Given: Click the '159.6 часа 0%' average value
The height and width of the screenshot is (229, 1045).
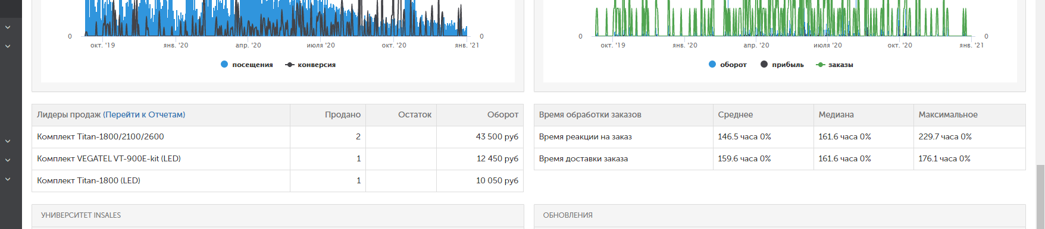Looking at the screenshot, I should tap(744, 158).
